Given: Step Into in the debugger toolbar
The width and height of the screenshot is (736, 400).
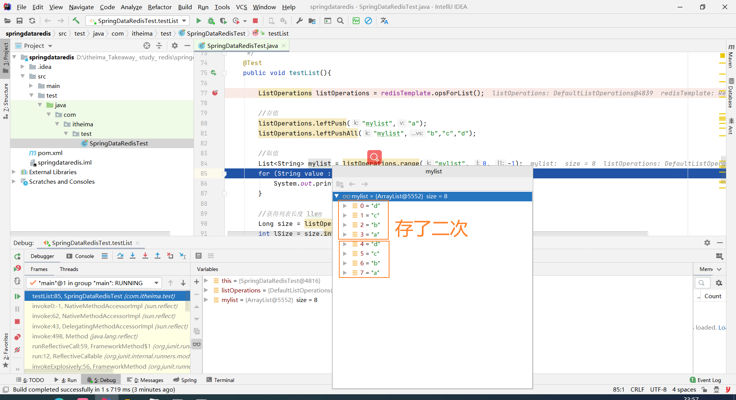Looking at the screenshot, I should coord(133,256).
